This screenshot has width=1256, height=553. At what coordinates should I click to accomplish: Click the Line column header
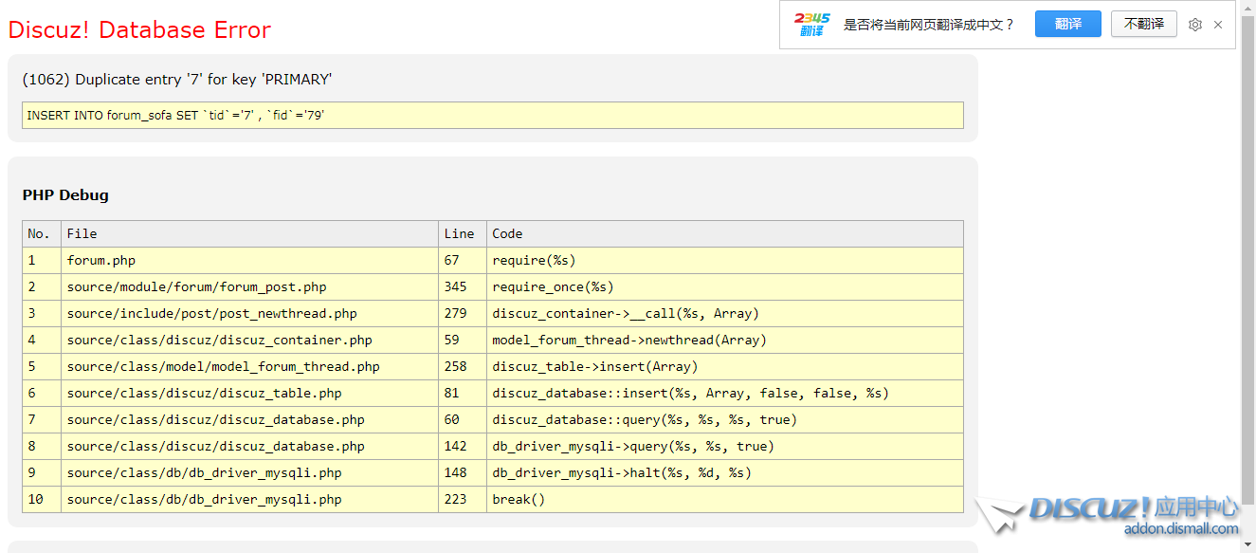pyautogui.click(x=462, y=233)
